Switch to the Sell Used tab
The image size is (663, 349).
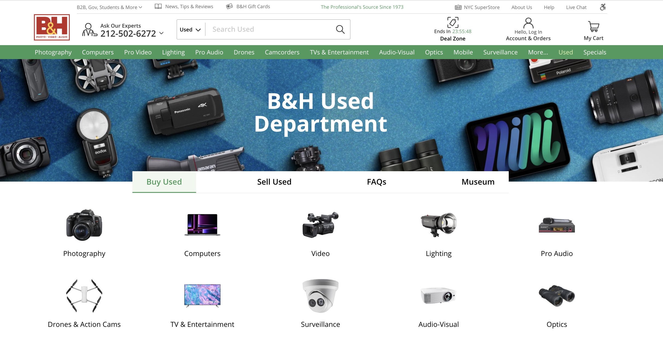coord(274,182)
